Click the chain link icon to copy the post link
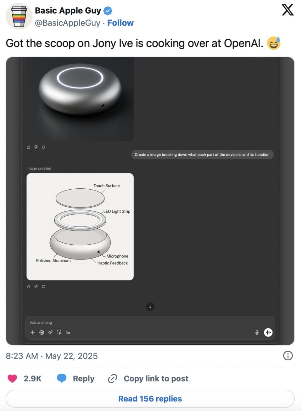 tap(112, 379)
